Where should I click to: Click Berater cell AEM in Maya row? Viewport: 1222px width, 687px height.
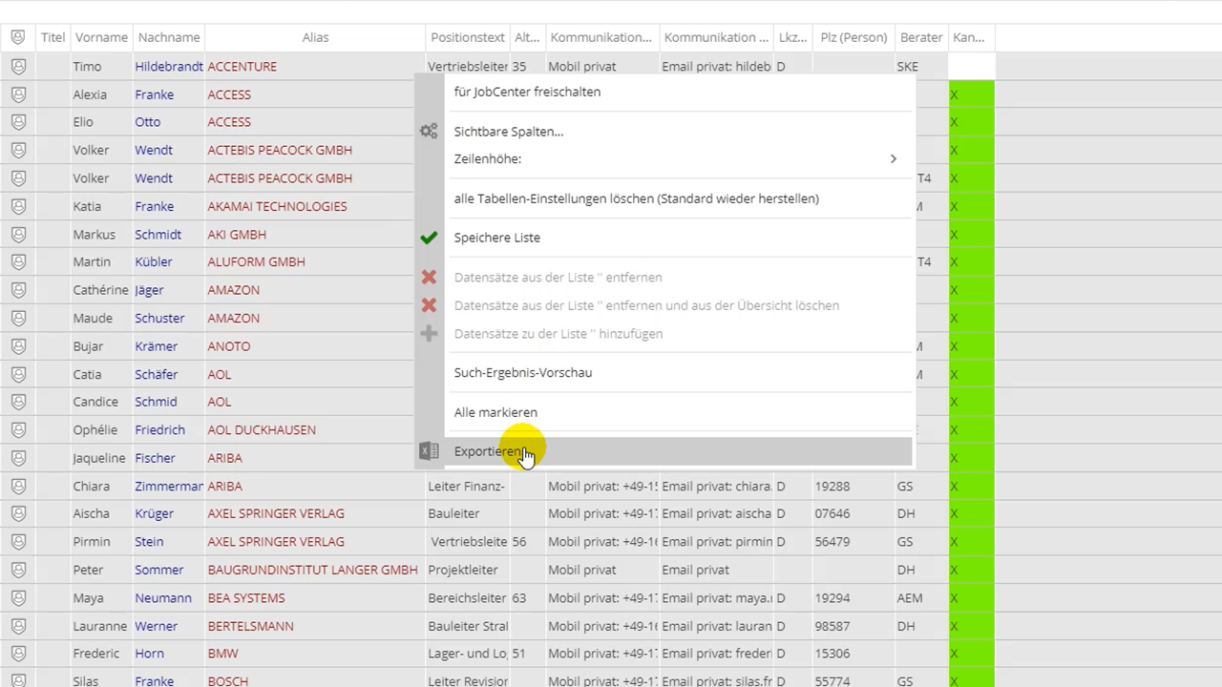921,598
